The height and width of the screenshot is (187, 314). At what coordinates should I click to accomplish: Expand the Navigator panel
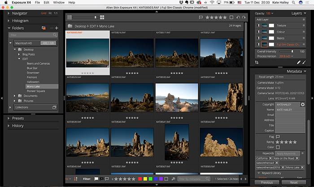(9, 13)
